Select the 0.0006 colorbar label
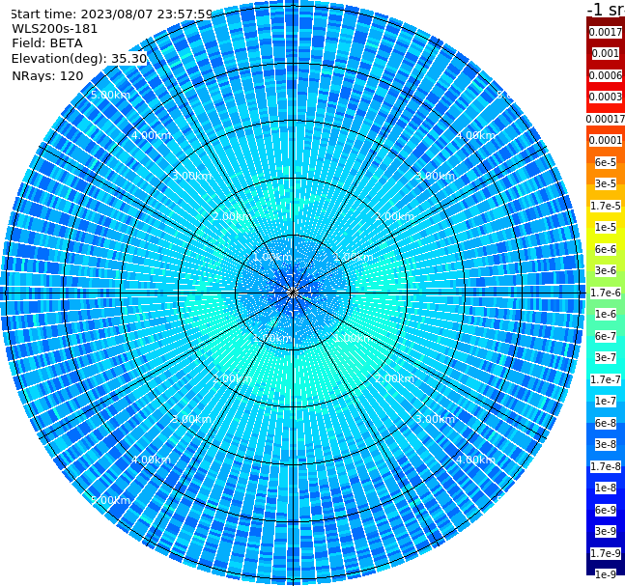Screen dimensions: 625x586 pyautogui.click(x=606, y=75)
